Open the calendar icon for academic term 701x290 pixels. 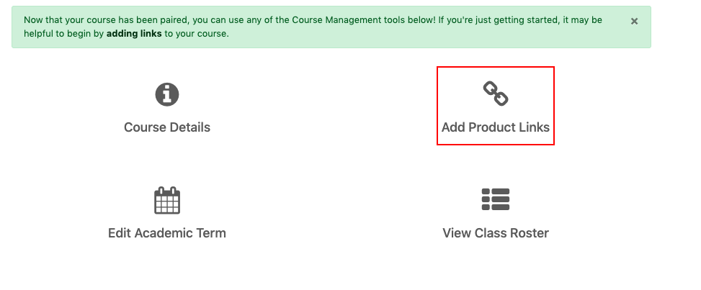coord(166,200)
